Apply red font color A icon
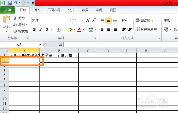Image resolution: width=178 pixels, height=113 pixels. [79, 30]
